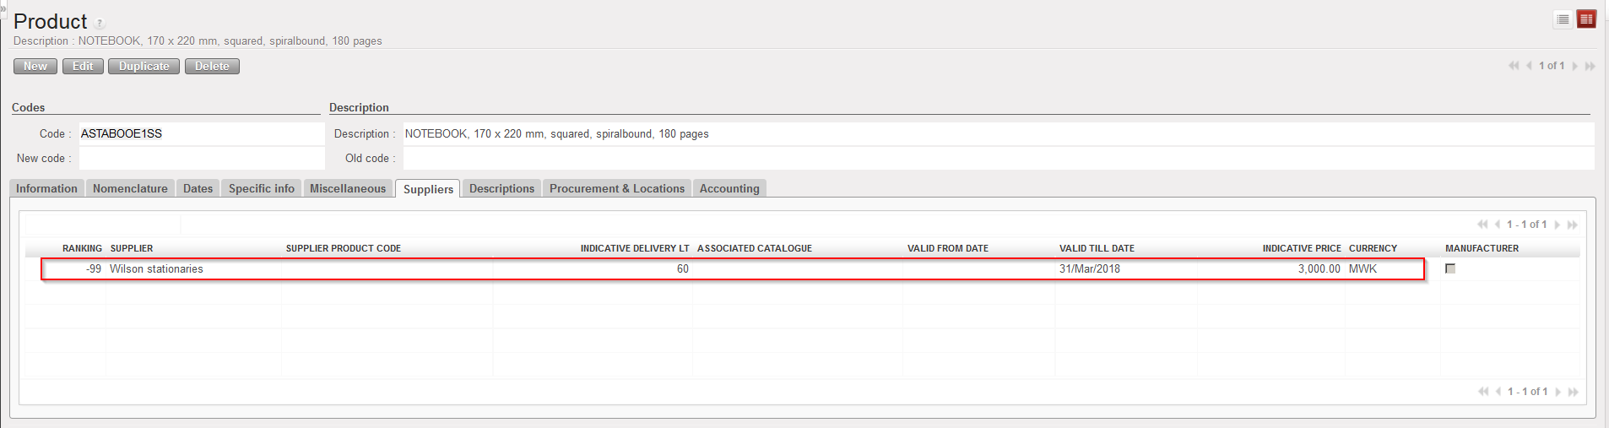Switch to form view icon
Image resolution: width=1609 pixels, height=428 pixels.
coord(1586,19)
